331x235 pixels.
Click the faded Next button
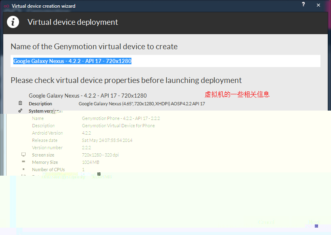click(314, 222)
